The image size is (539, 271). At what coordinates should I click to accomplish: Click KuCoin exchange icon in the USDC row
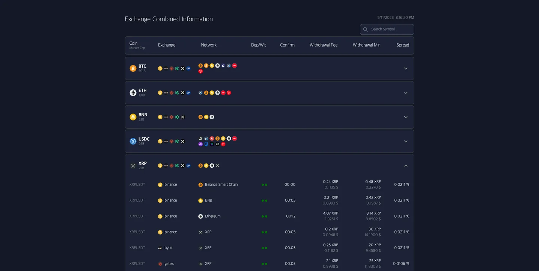click(x=177, y=141)
